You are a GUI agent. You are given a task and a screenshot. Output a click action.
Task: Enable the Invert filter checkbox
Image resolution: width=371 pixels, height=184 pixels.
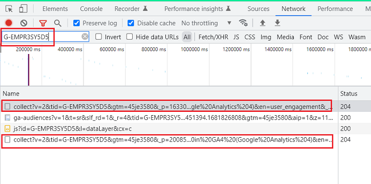(98, 37)
